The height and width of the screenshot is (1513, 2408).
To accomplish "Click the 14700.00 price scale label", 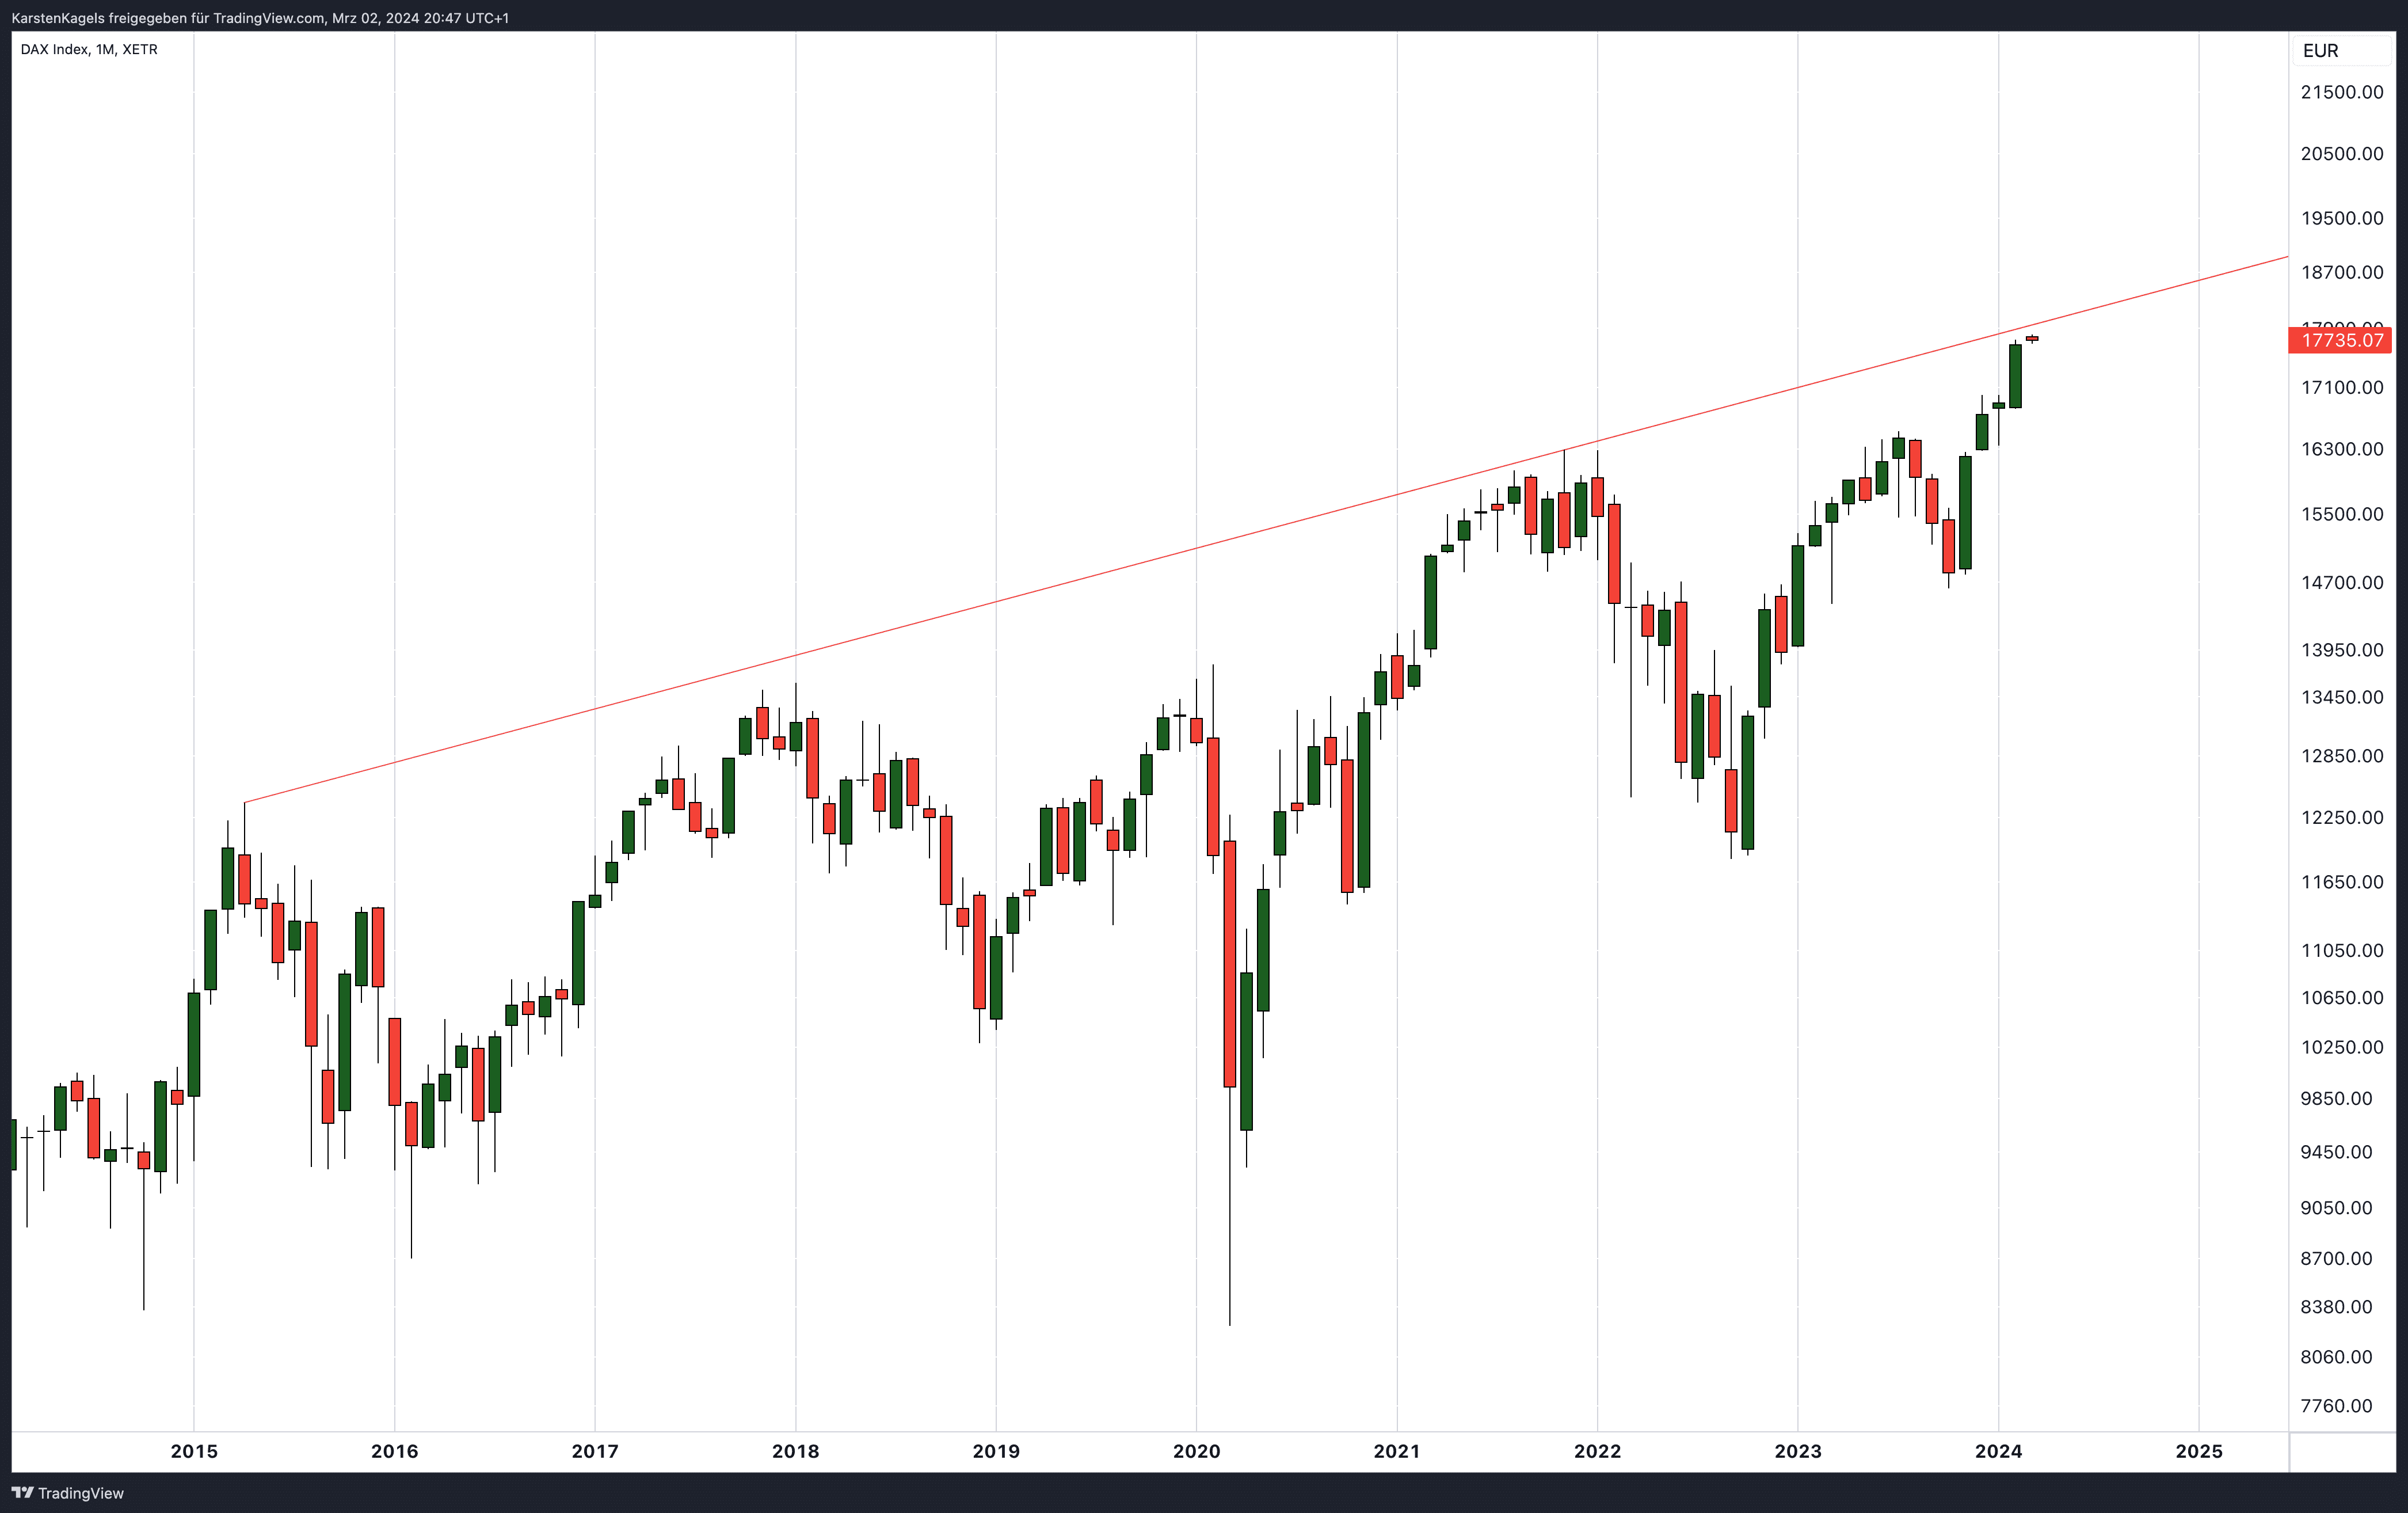I will click(x=2342, y=583).
